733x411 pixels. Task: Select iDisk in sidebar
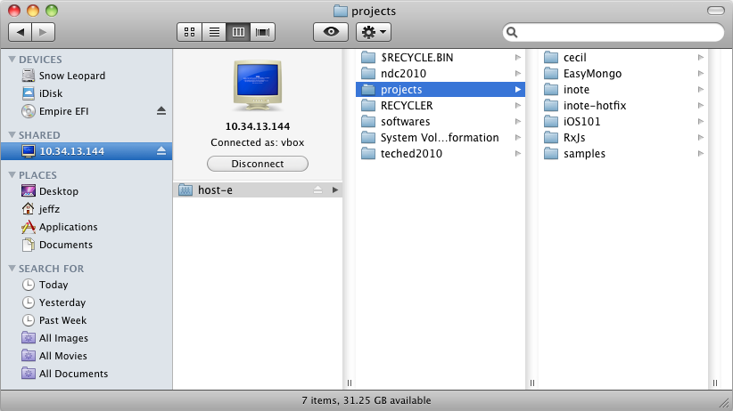pyautogui.click(x=51, y=93)
